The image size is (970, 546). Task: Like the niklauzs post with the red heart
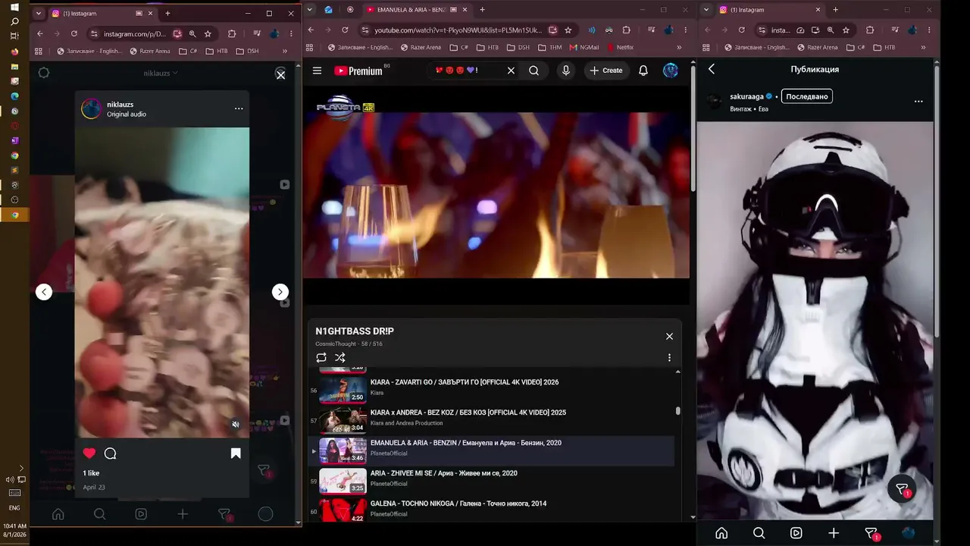coord(89,453)
